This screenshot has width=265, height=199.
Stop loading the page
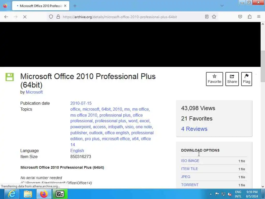pyautogui.click(x=25, y=17)
